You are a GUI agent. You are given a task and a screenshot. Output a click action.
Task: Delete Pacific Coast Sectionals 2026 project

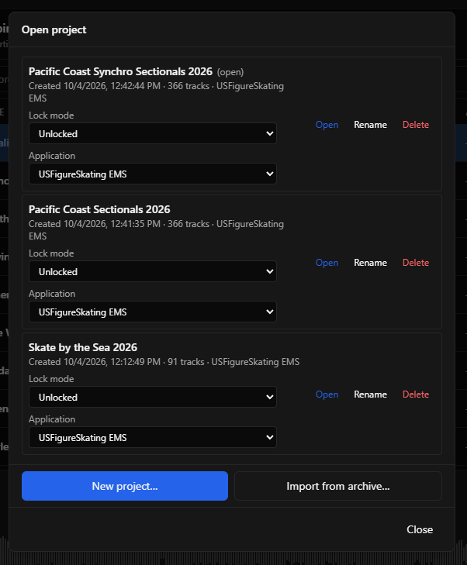tap(416, 263)
